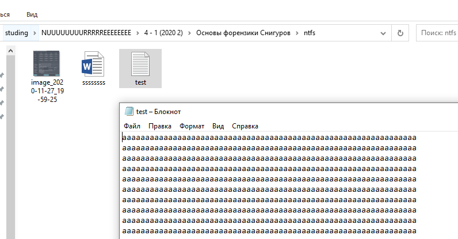Open Вид menu in Notepad
458x239 pixels.
[218, 126]
